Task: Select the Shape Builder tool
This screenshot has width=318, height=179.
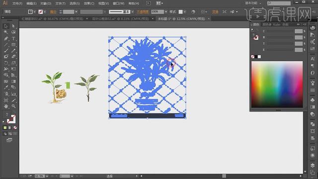Action: coord(6,75)
